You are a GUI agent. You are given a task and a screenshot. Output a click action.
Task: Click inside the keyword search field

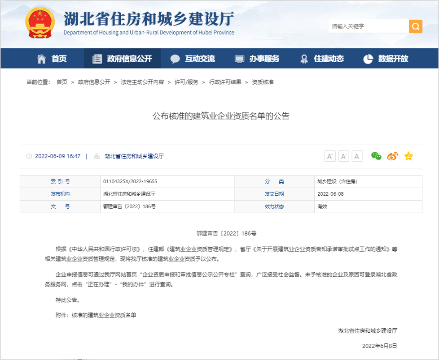click(368, 26)
